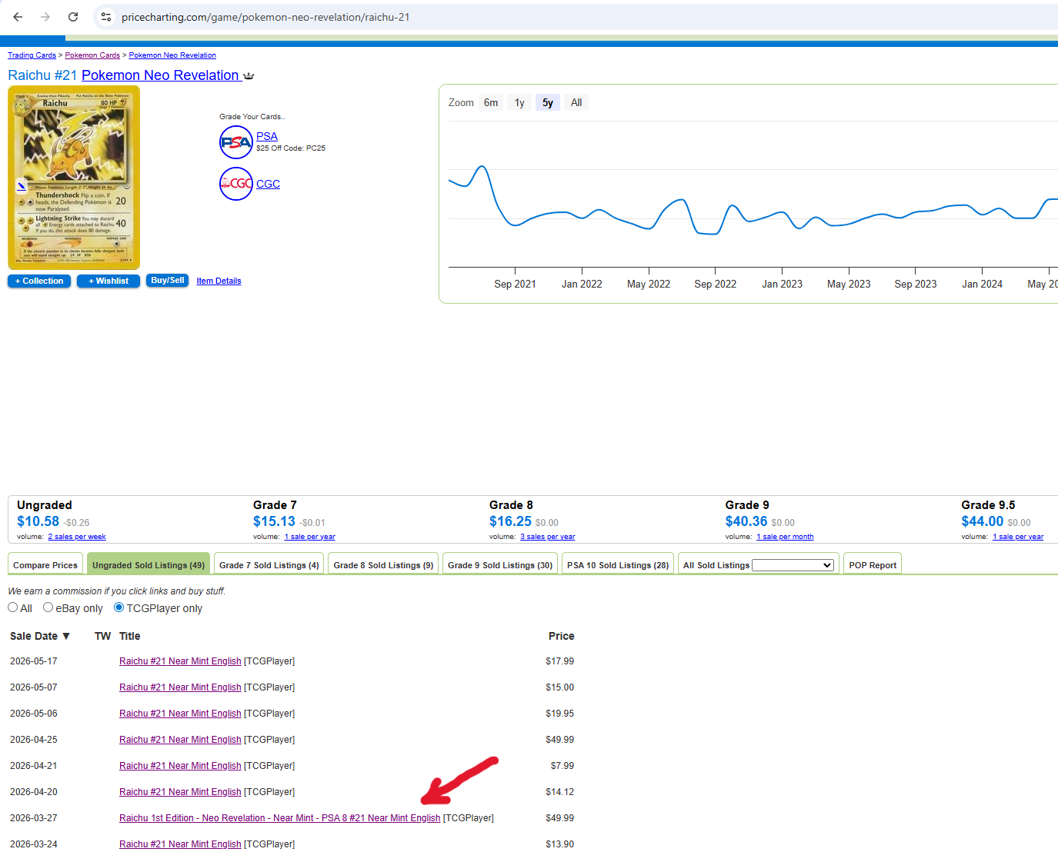Open the 2026-04-21 Raichu sold listing

pos(180,766)
